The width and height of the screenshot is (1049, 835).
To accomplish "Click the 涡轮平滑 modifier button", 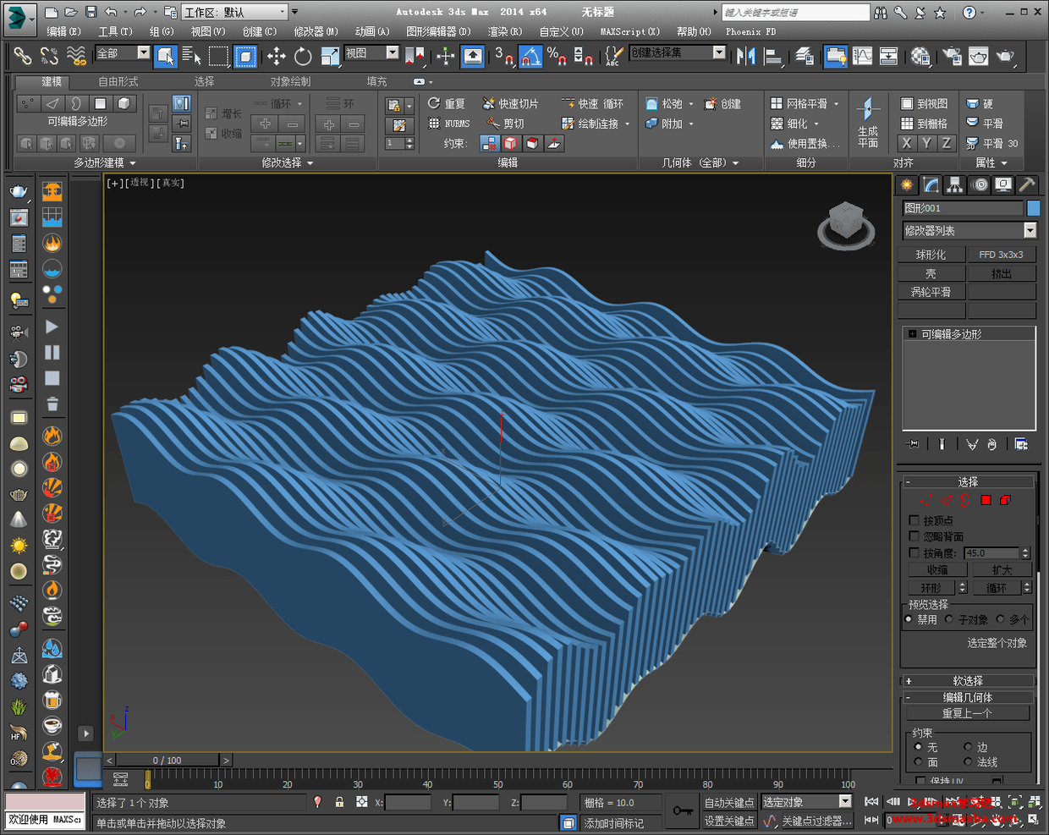I will 931,292.
